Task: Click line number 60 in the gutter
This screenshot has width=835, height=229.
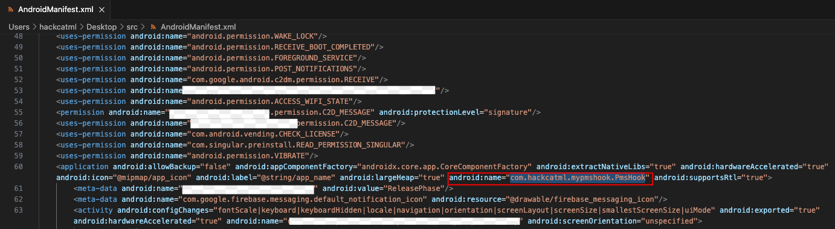Action: point(18,166)
